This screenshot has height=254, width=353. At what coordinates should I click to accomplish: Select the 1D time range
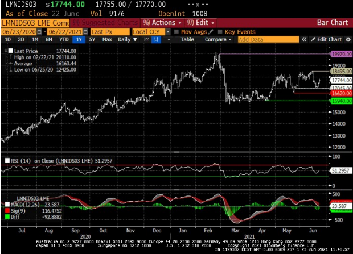coord(7,40)
